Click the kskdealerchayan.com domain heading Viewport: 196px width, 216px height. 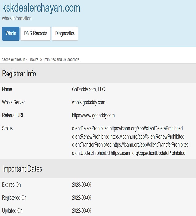[41, 8]
